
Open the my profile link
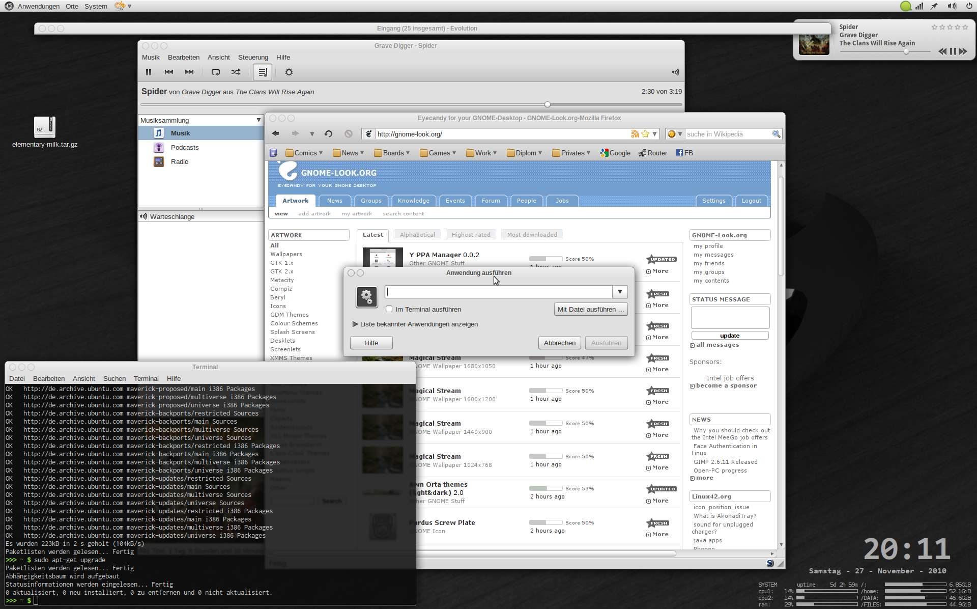(708, 246)
